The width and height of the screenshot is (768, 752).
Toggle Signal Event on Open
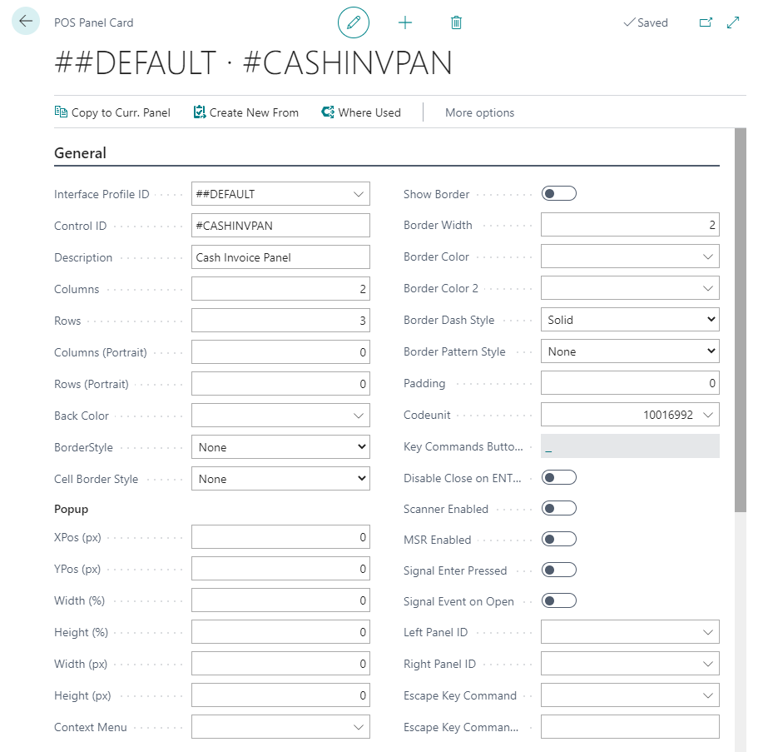tap(558, 601)
